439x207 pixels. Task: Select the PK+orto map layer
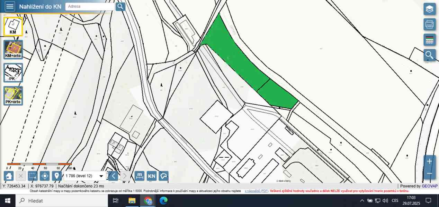[13, 96]
